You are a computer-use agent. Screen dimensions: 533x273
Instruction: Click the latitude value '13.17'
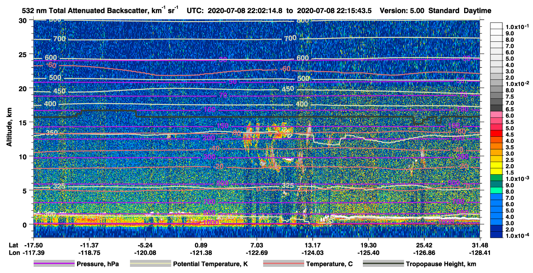pos(312,245)
